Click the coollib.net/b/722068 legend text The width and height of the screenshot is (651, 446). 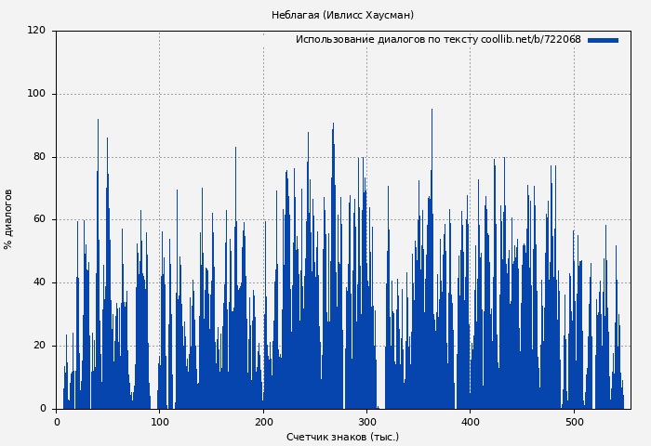(x=530, y=40)
